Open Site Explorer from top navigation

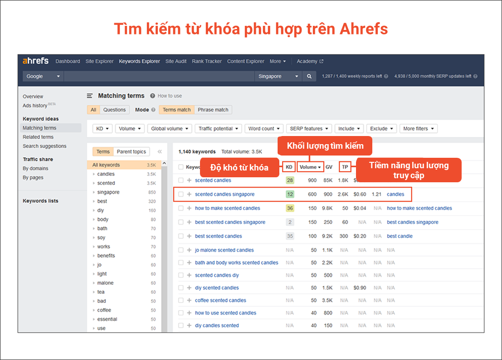(100, 61)
